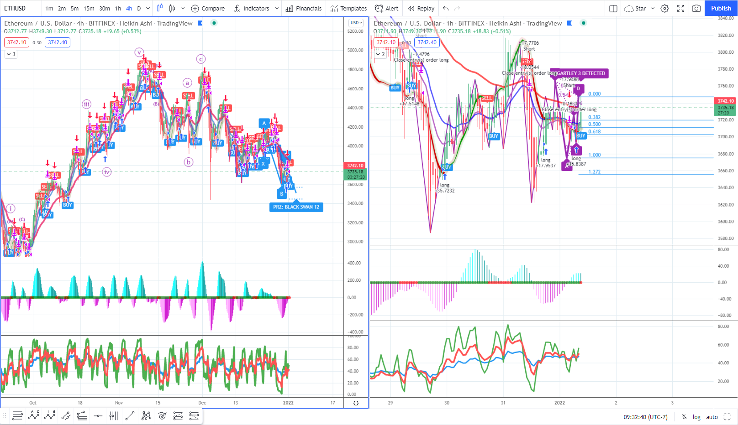
Task: Enter fullscreen mode
Action: (x=680, y=8)
